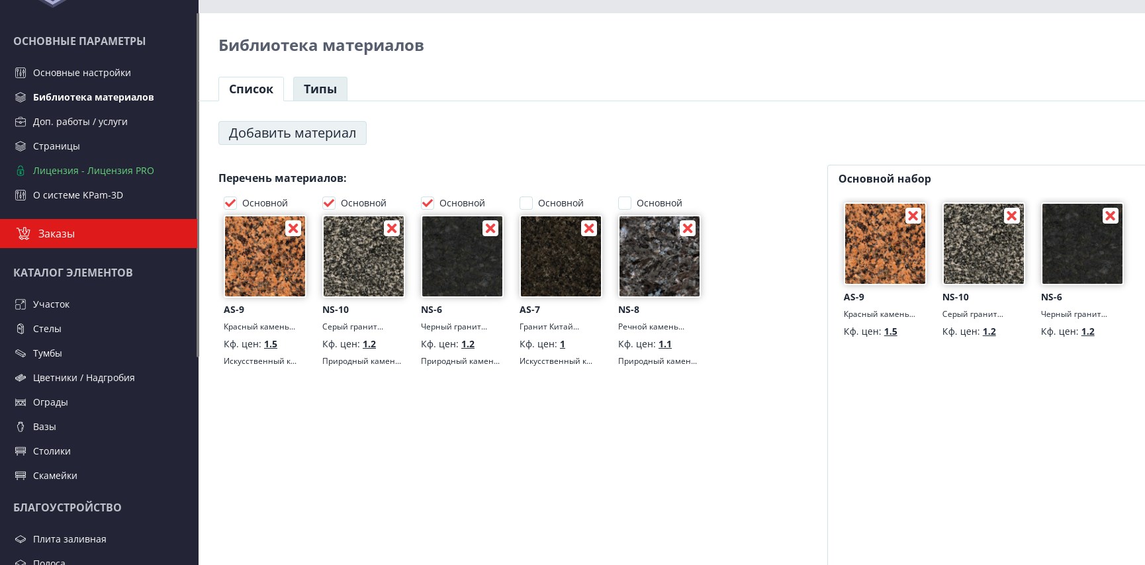
Task: Uncheck Основной checkbox for AS-9
Action: pos(230,203)
